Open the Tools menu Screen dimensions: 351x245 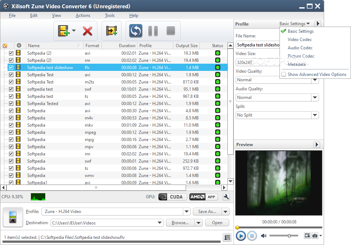(110, 15)
